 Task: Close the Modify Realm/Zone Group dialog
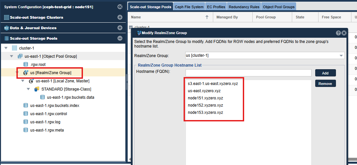344,33
